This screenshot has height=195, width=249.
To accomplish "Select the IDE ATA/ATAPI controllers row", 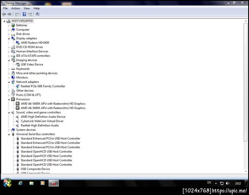I will click(33, 56).
